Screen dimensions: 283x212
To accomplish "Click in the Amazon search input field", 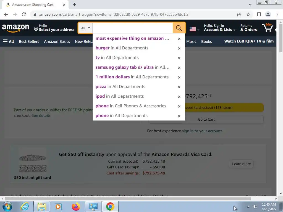I will [x=132, y=28].
